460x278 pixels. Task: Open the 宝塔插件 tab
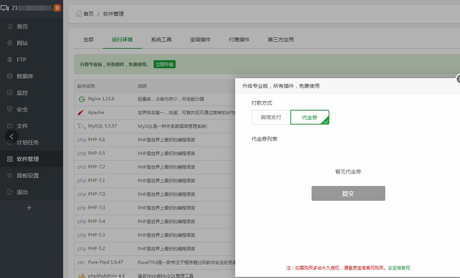click(x=200, y=40)
